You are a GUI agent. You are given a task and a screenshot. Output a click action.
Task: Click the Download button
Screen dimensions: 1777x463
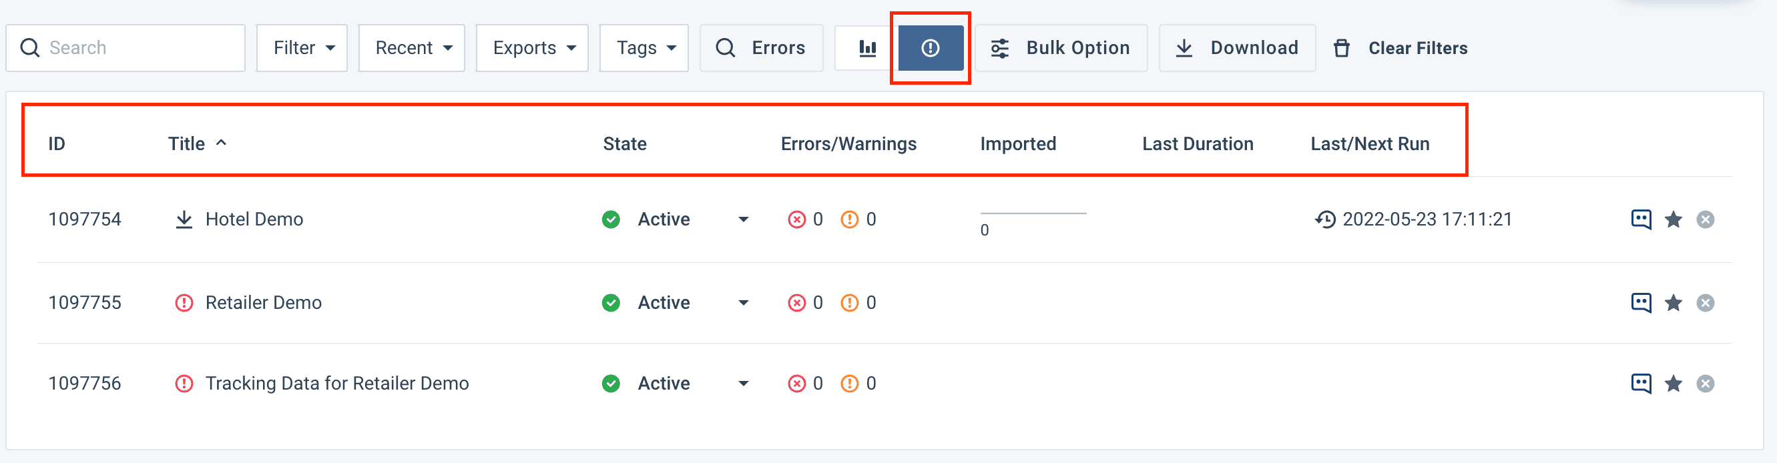click(x=1237, y=48)
